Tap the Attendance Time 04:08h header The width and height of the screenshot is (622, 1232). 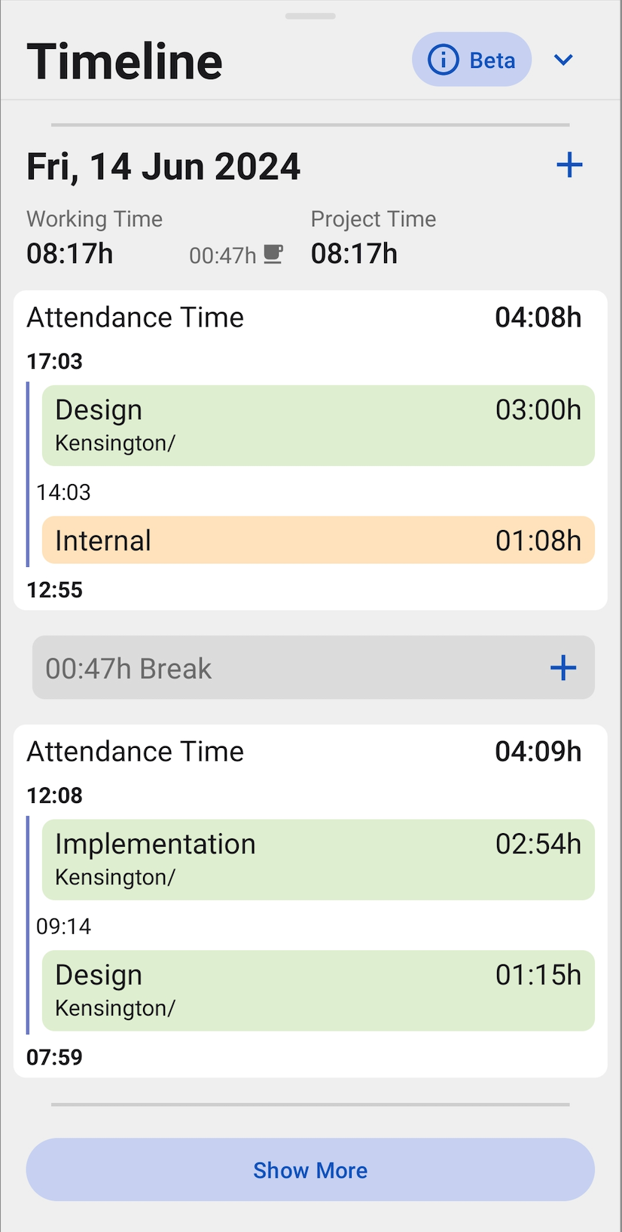tap(304, 317)
